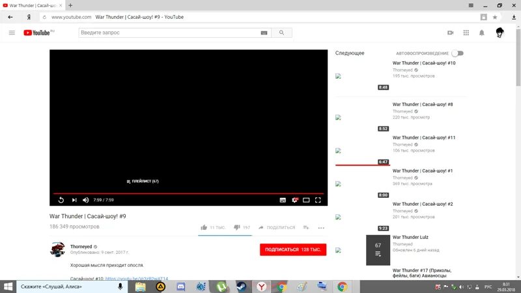Open Steam from the taskbar
The height and width of the screenshot is (293, 521).
coord(242,286)
